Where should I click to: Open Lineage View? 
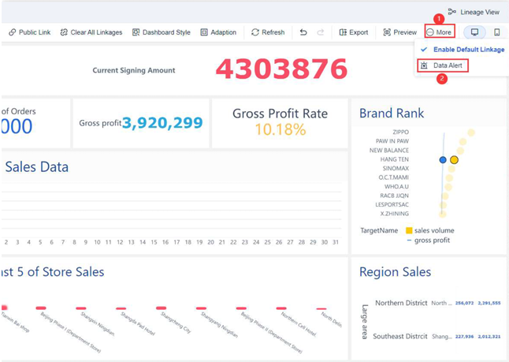click(x=474, y=12)
